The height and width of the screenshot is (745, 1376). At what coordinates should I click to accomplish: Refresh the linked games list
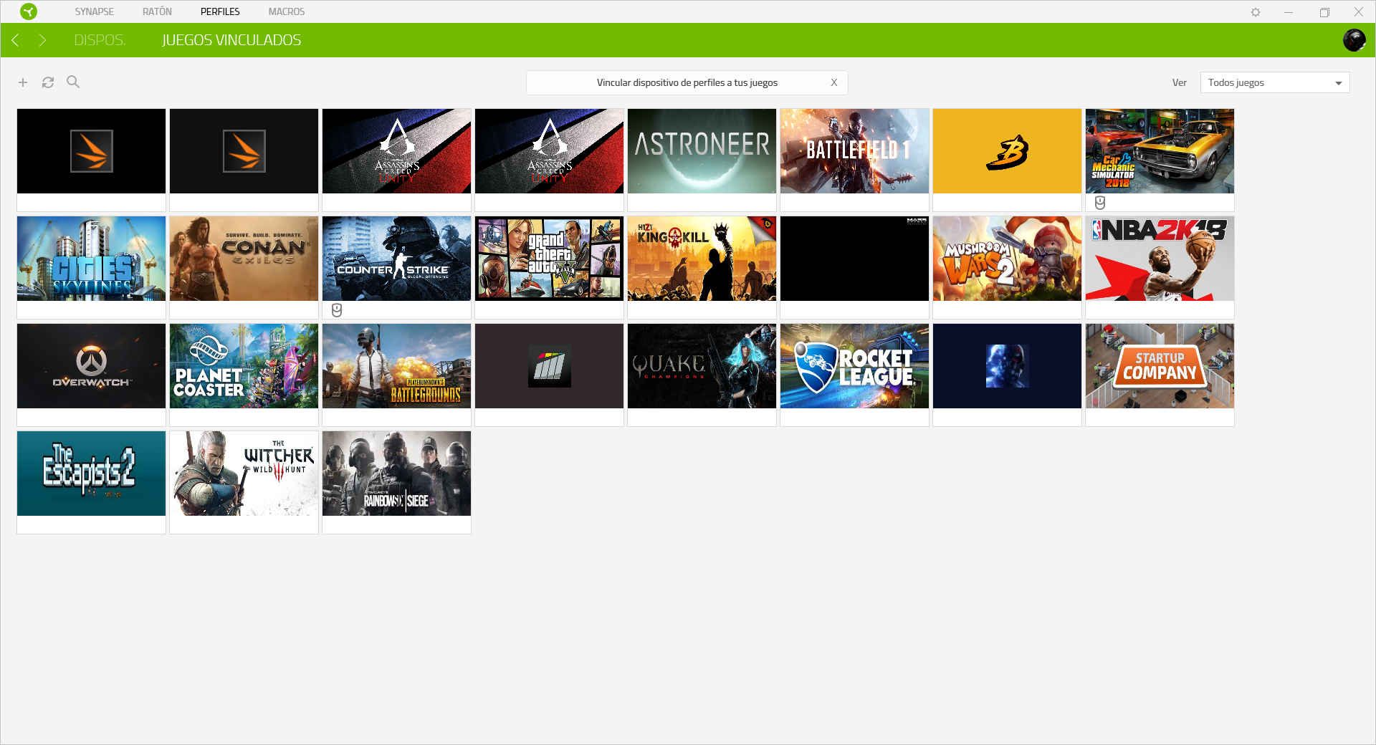click(48, 82)
